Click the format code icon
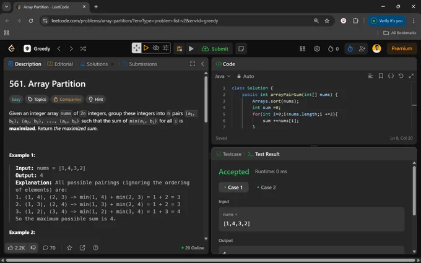This screenshot has width=421, height=263. 370,76
